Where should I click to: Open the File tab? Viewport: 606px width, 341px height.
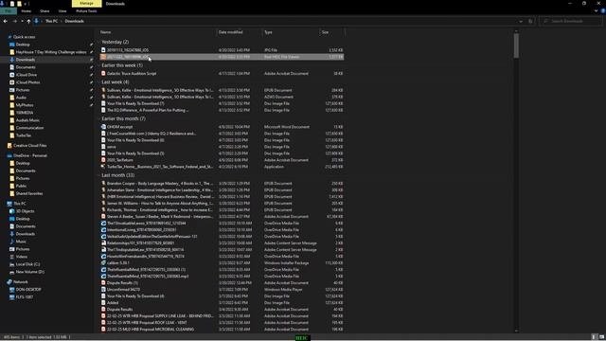pyautogui.click(x=9, y=11)
